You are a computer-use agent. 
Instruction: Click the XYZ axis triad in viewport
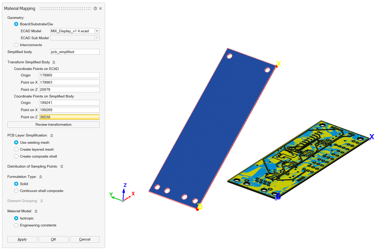click(x=123, y=193)
